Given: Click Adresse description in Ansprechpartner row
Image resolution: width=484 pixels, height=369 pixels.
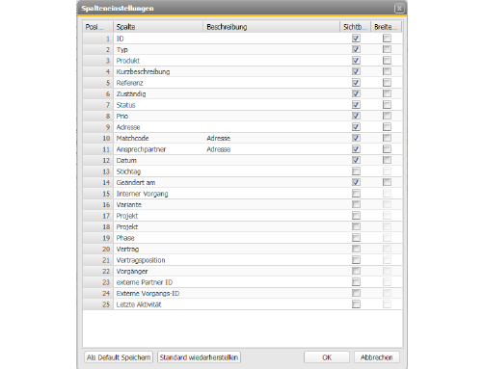Looking at the screenshot, I should (219, 149).
